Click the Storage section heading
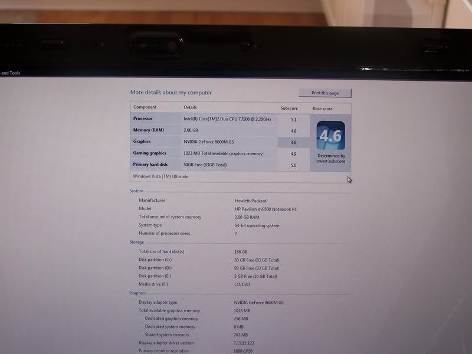This screenshot has width=472, height=354. pos(137,242)
